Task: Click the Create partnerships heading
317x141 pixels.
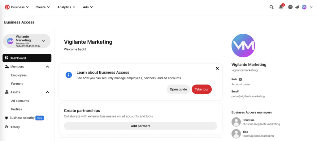Action: (82, 110)
